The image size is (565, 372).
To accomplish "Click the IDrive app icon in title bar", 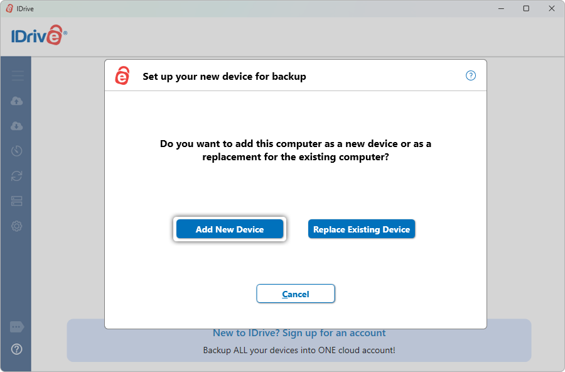I will (9, 8).
